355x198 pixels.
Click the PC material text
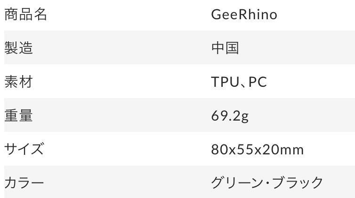click(x=258, y=82)
